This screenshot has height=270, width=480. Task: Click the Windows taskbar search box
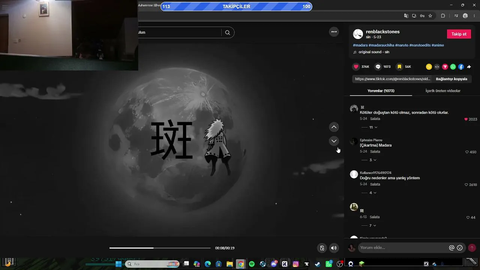click(153, 264)
